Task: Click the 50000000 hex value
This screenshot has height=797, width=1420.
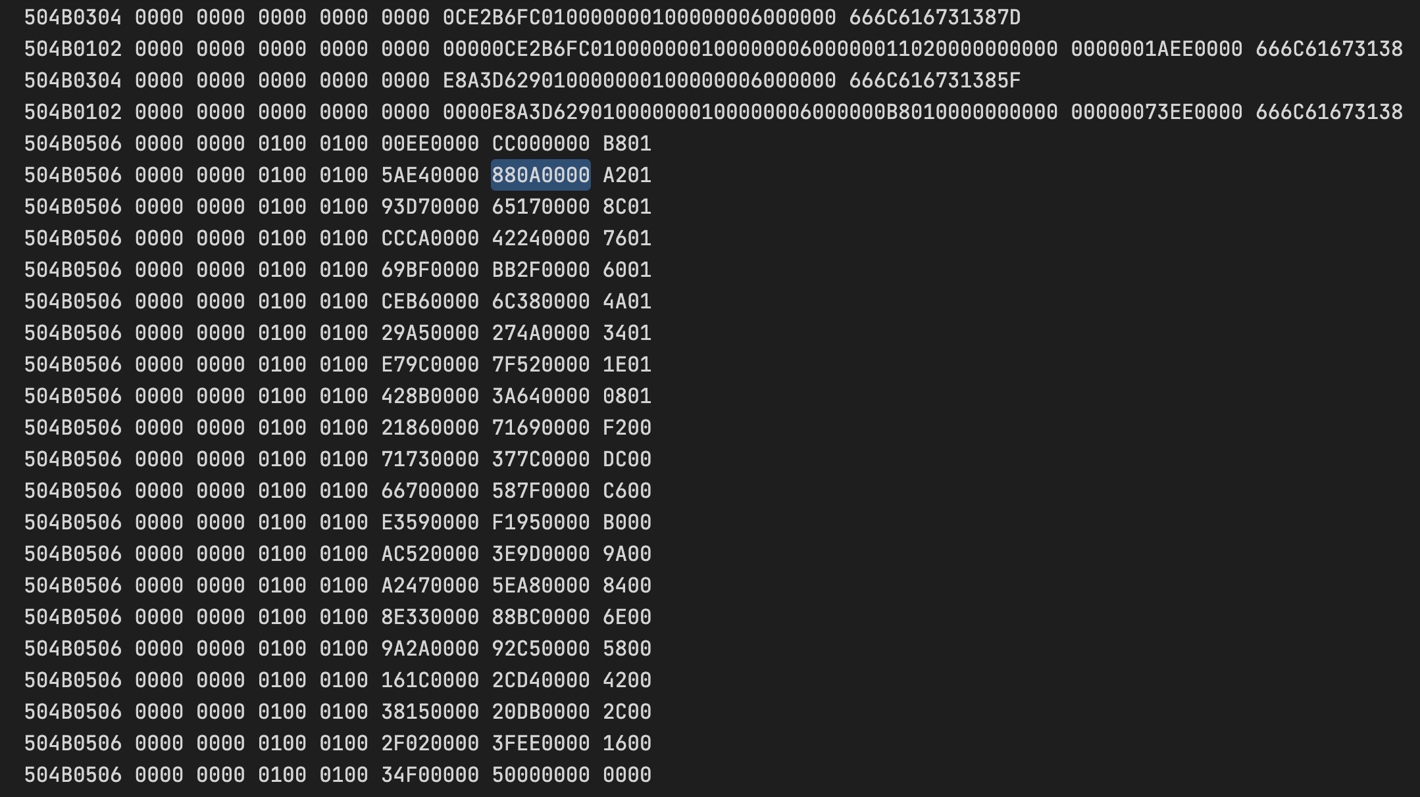Action: tap(540, 775)
